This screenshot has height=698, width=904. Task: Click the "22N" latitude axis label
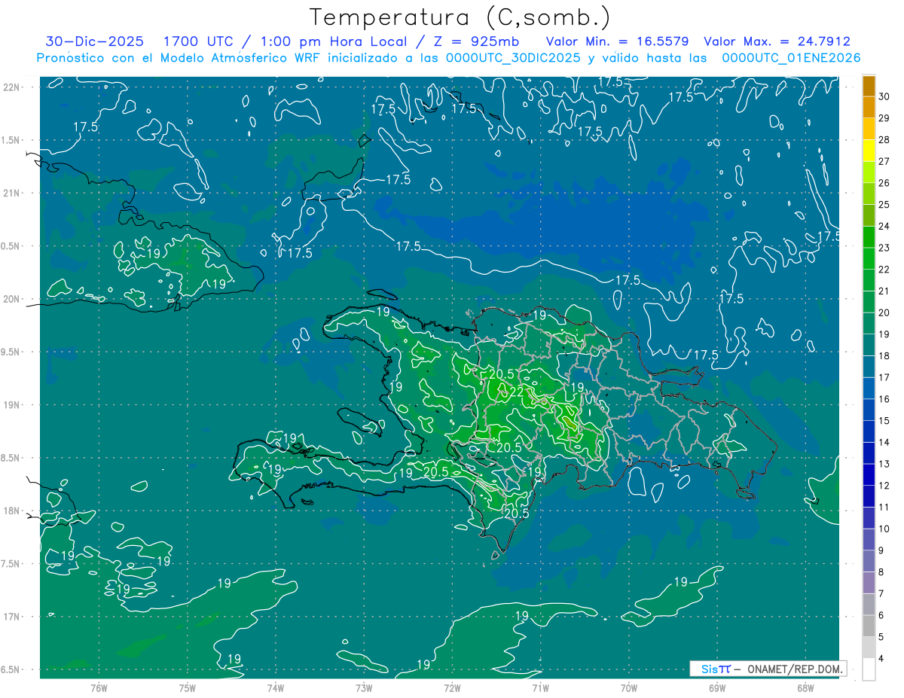[x=11, y=87]
